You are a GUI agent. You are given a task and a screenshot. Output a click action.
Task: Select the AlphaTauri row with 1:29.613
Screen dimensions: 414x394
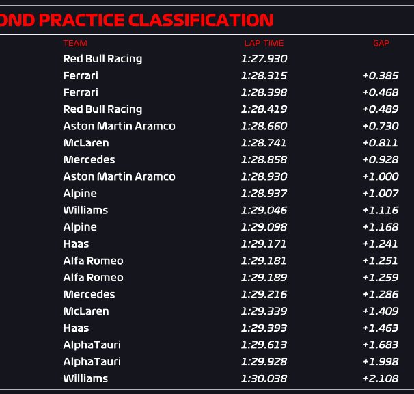pos(207,345)
